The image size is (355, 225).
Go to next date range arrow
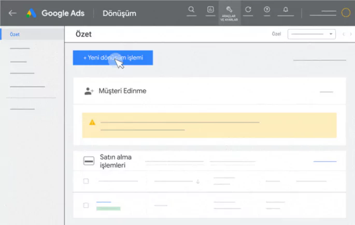click(x=351, y=34)
